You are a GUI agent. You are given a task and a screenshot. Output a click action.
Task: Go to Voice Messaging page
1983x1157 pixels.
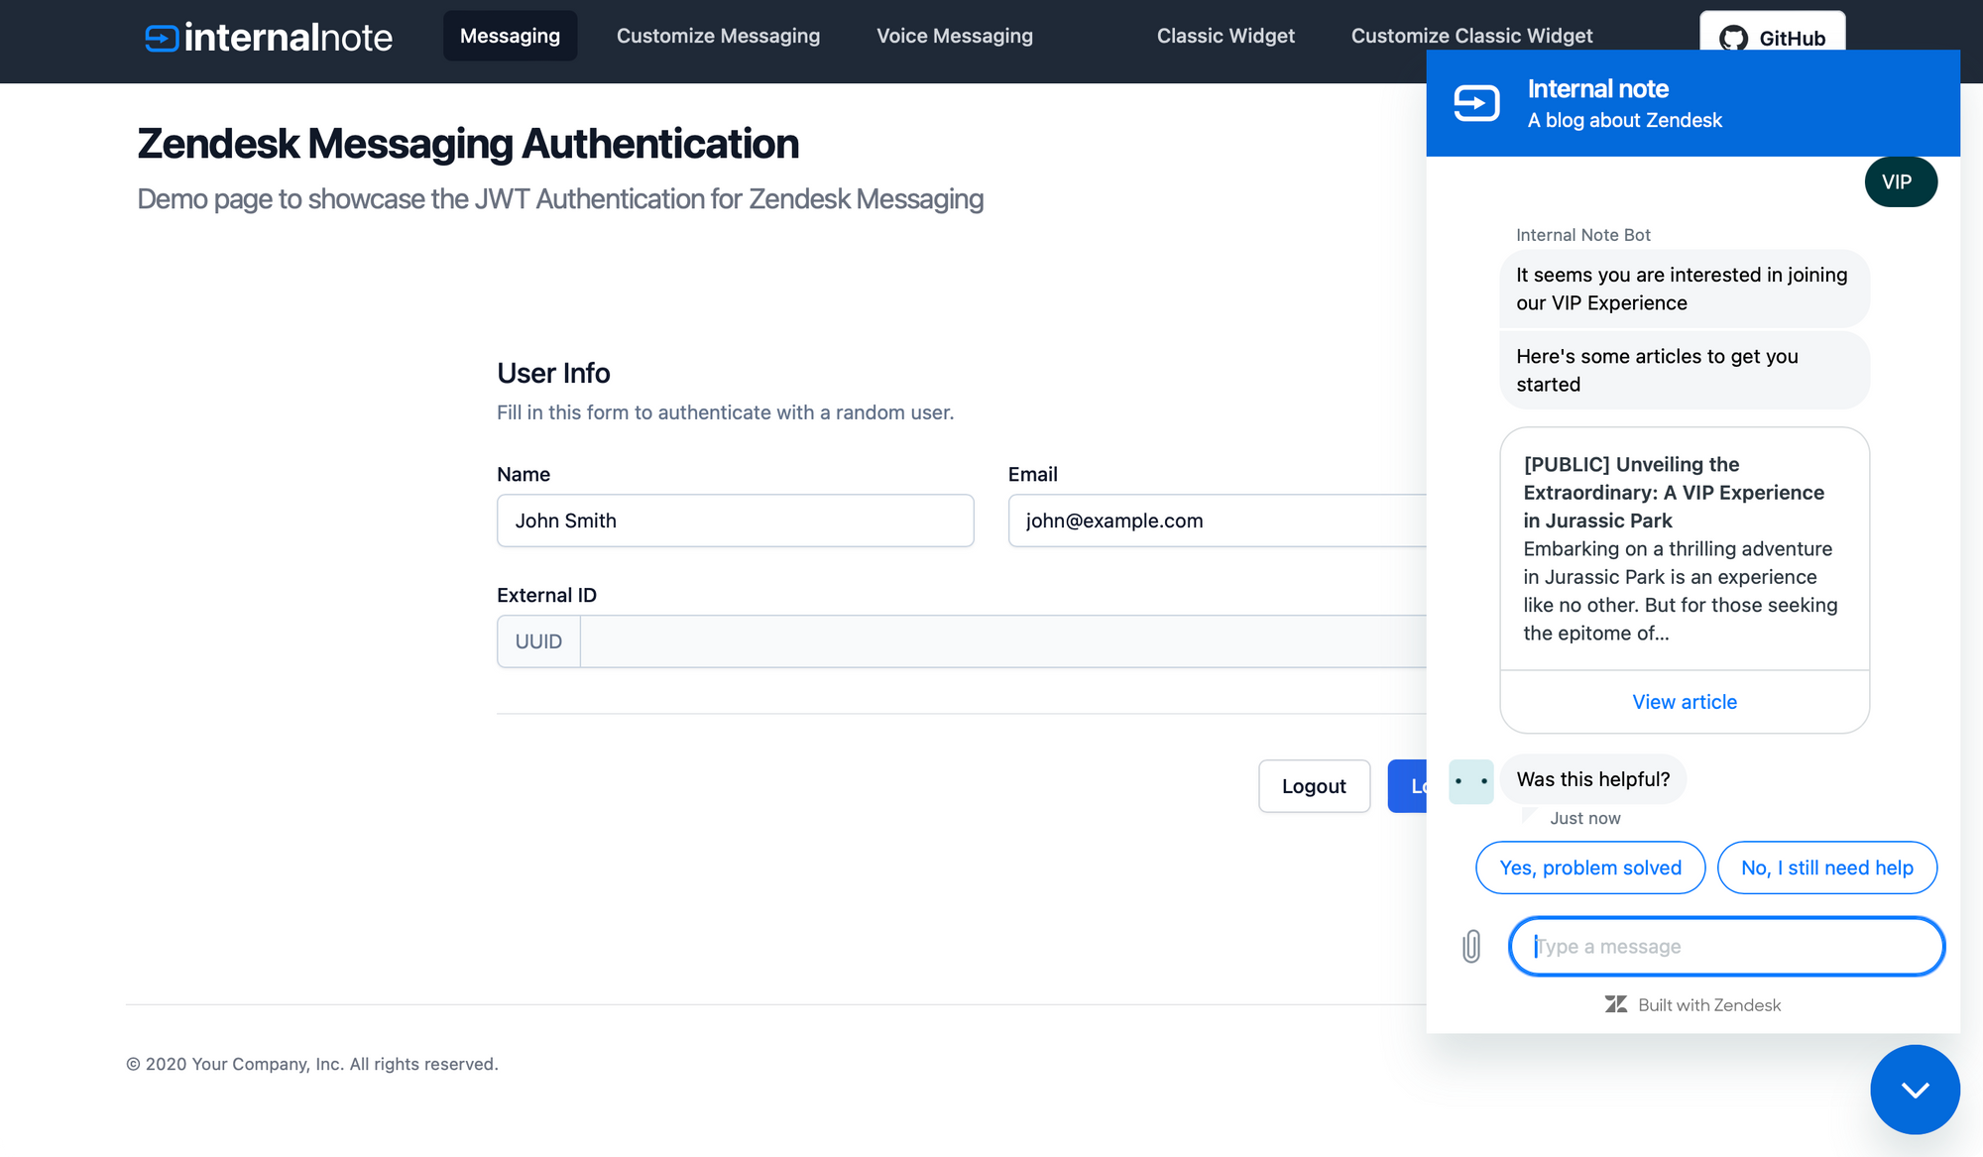(954, 36)
